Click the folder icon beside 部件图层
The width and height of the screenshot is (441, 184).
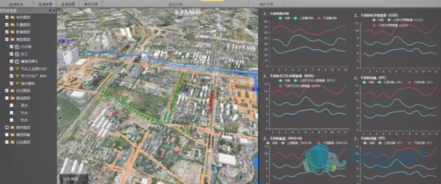click(12, 127)
